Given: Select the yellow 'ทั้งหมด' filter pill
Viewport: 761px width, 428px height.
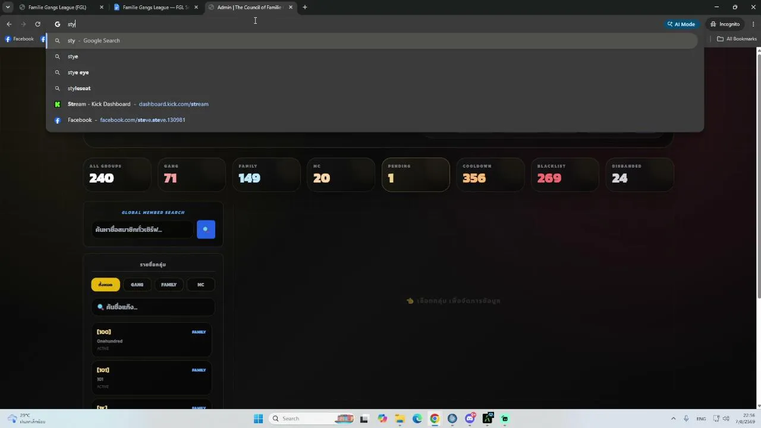Looking at the screenshot, I should click(x=105, y=285).
